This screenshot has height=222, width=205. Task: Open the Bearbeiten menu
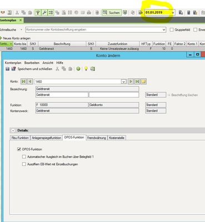click(32, 63)
